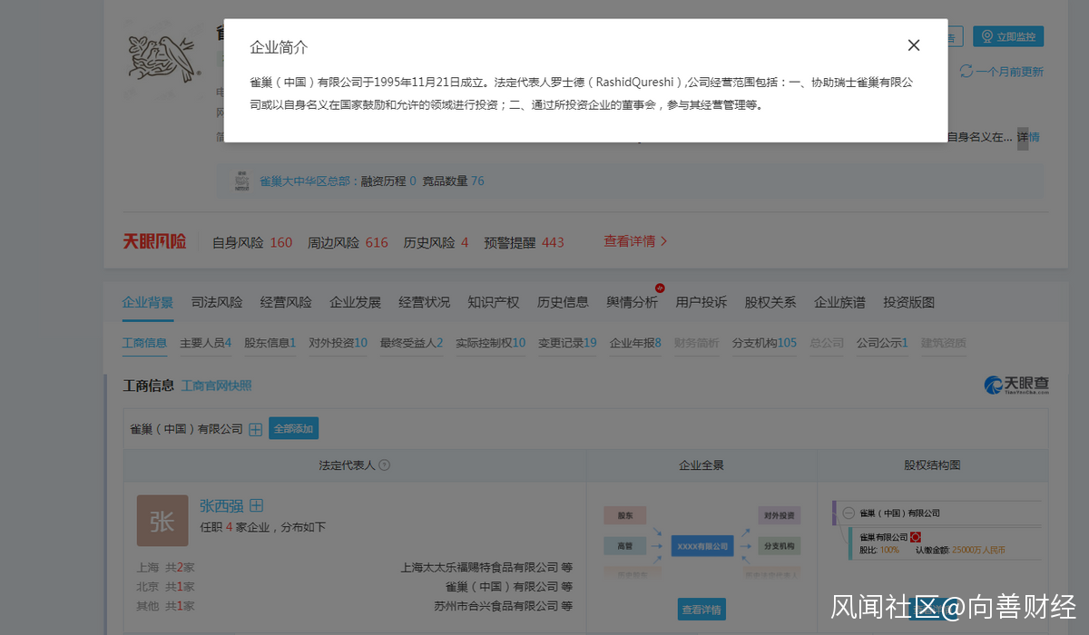Image resolution: width=1089 pixels, height=635 pixels.
Task: Select 自身风险 160 entry
Action: click(x=252, y=242)
